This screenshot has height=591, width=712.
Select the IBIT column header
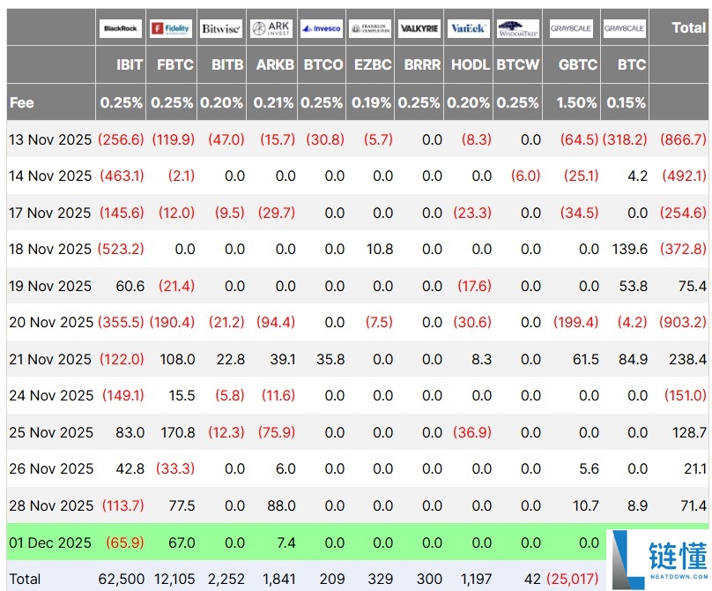(x=130, y=64)
